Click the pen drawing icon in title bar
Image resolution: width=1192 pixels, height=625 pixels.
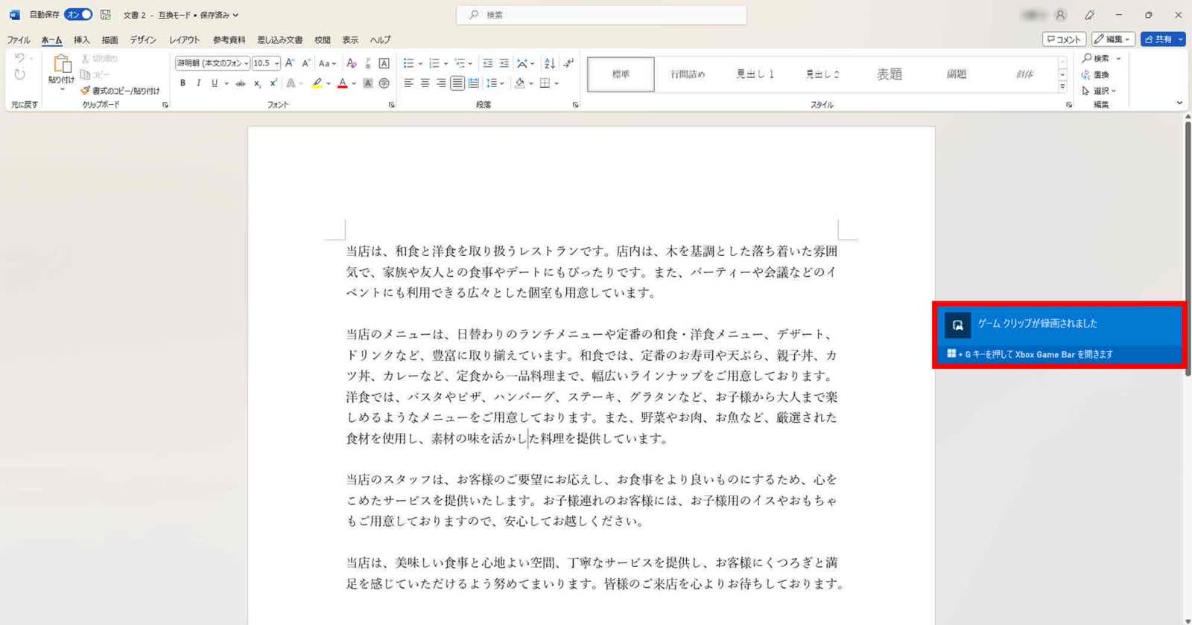pyautogui.click(x=1090, y=15)
